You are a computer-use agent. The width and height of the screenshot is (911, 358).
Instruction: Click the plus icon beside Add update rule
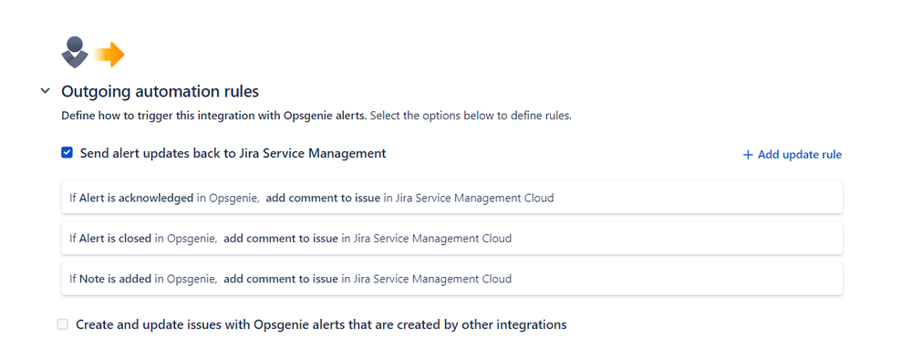pos(748,155)
